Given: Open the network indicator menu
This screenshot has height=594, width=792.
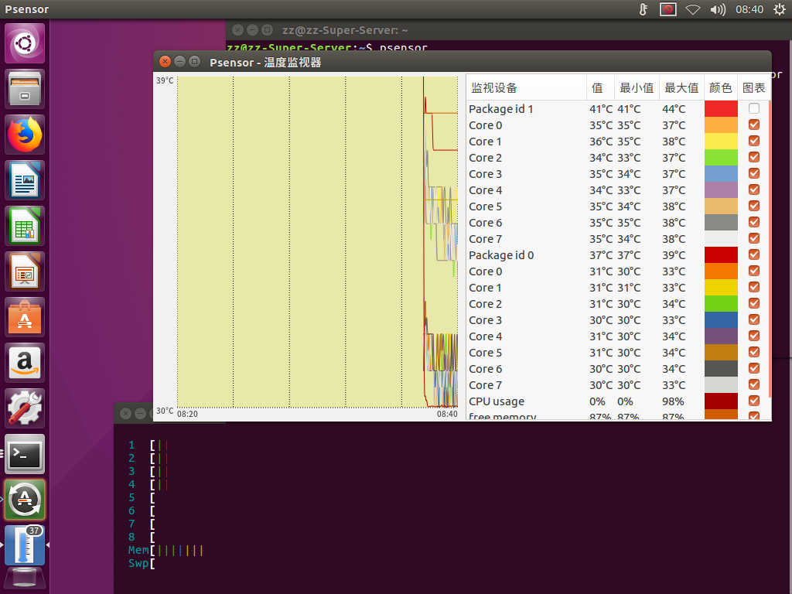Looking at the screenshot, I should (x=693, y=10).
